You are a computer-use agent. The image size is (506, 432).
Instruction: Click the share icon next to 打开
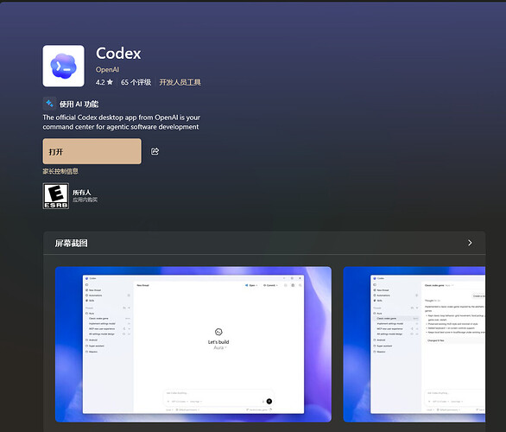(x=155, y=151)
